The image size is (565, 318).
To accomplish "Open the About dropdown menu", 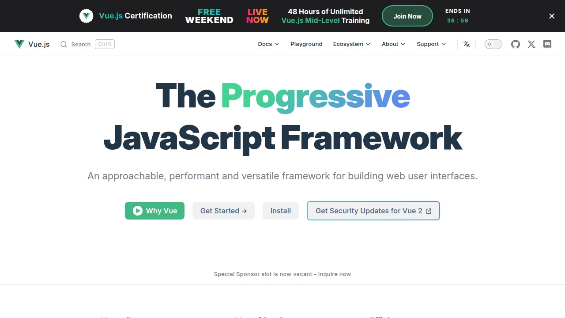I will 393,44.
